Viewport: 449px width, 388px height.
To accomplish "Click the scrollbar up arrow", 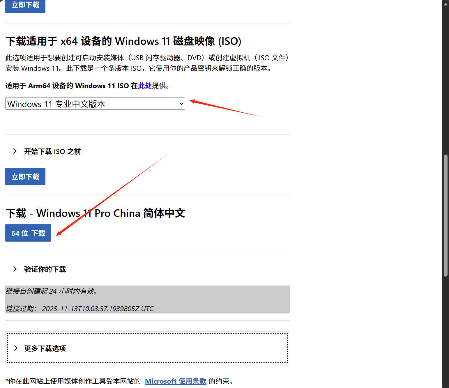I will (x=446, y=3).
